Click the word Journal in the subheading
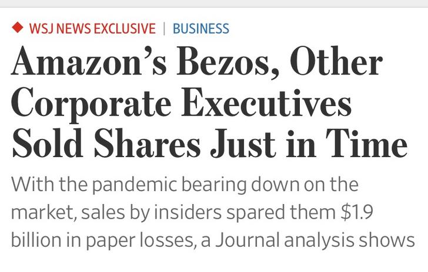The width and height of the screenshot is (428, 272). point(247,240)
